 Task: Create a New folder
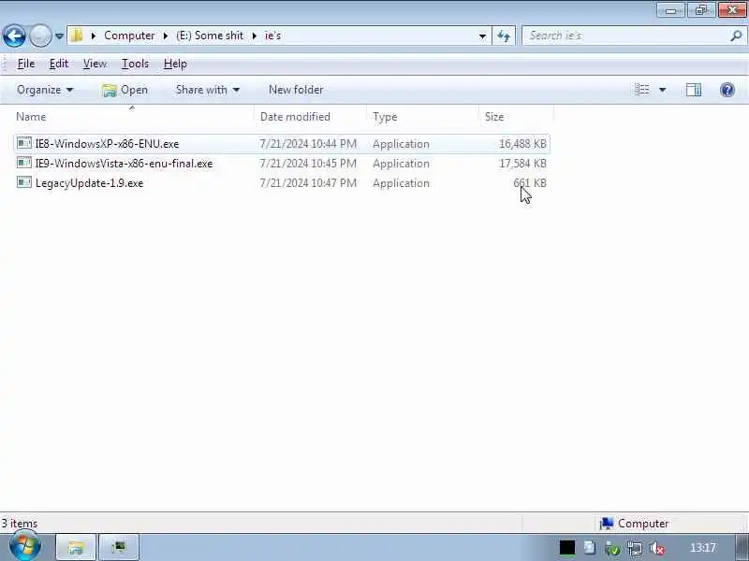[x=296, y=90]
